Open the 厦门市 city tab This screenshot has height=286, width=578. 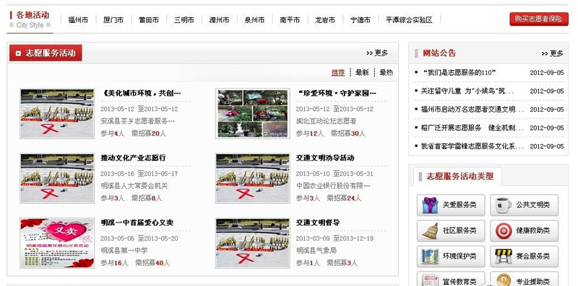point(113,20)
